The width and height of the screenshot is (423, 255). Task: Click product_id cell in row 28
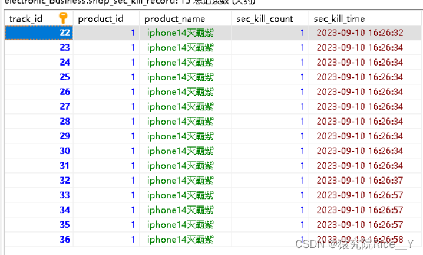tap(106, 121)
